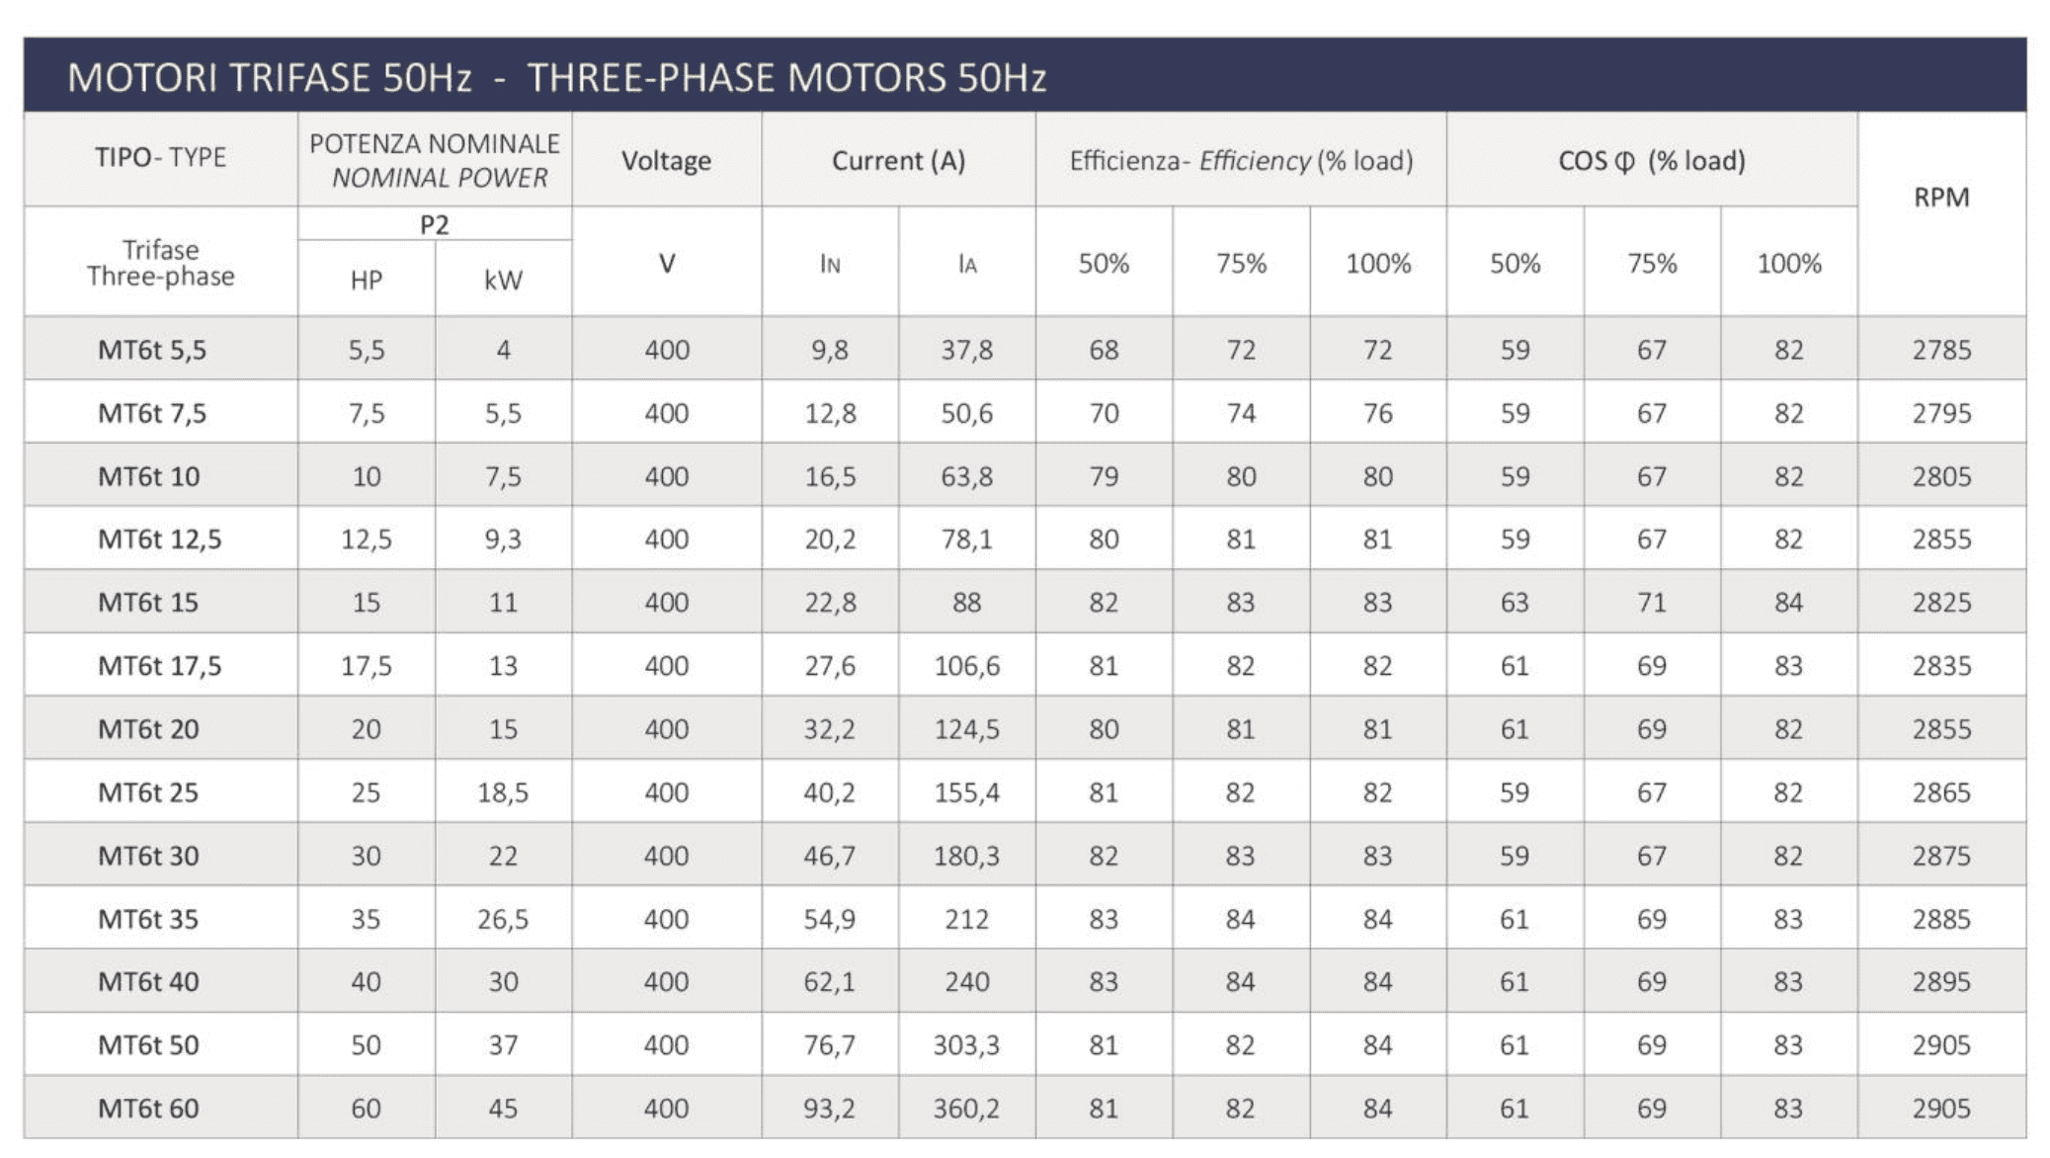Image resolution: width=2050 pixels, height=1158 pixels.
Task: Select RPM value 2785
Action: (x=1941, y=350)
